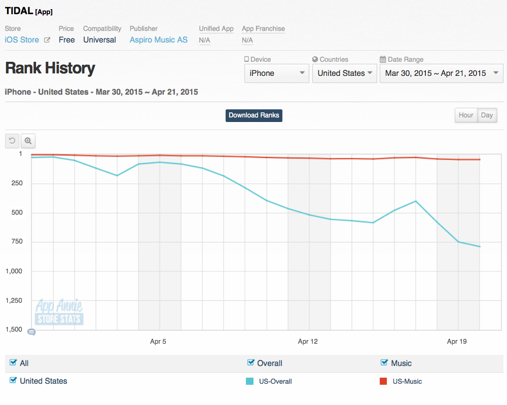
Task: Click the Apr 5 axis label
Action: click(158, 341)
